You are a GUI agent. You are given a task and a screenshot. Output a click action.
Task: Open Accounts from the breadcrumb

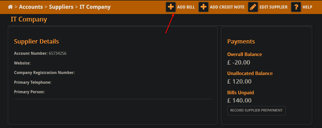pos(31,7)
